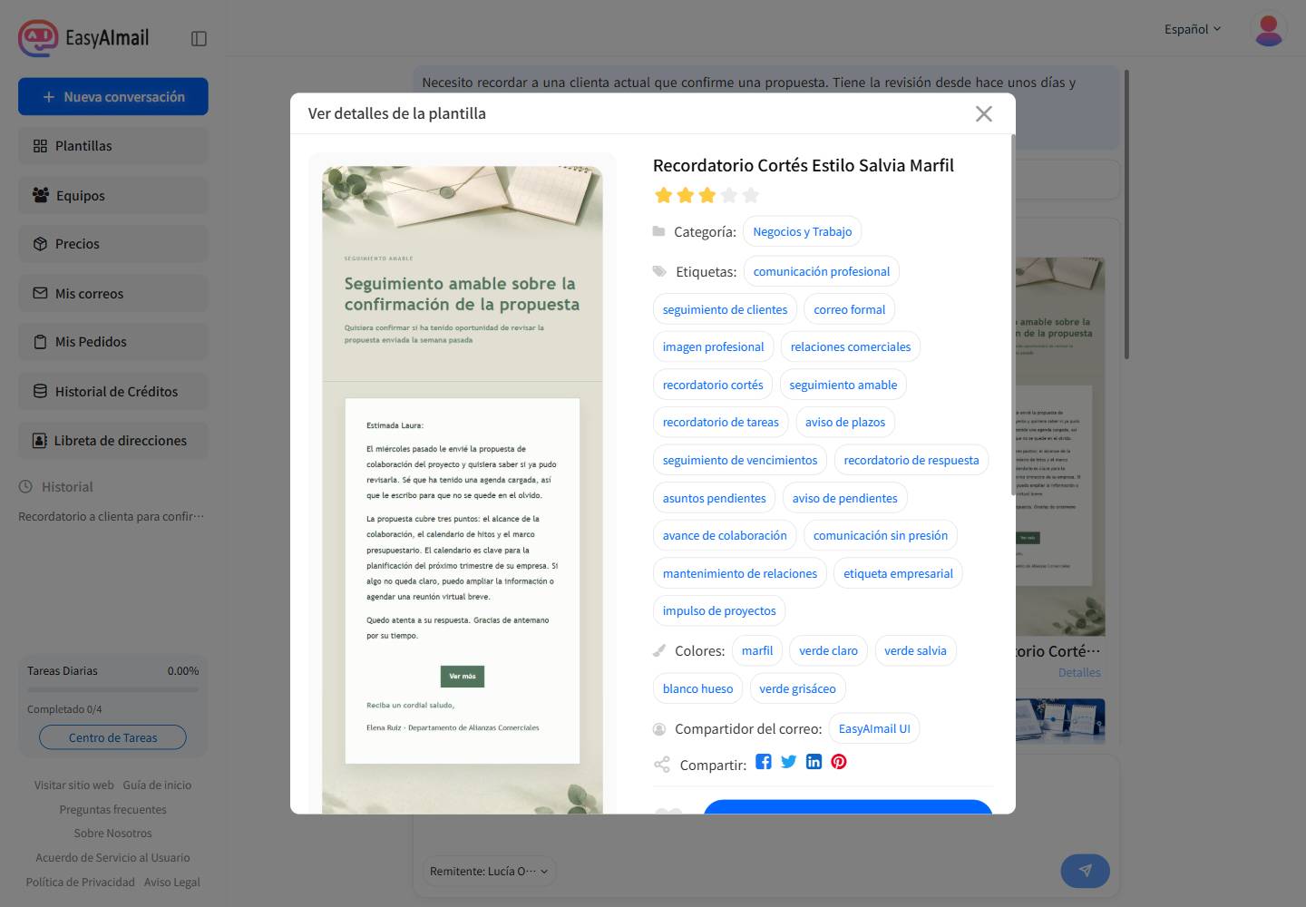The height and width of the screenshot is (907, 1306).
Task: Open Historial de Créditos
Action: (113, 392)
